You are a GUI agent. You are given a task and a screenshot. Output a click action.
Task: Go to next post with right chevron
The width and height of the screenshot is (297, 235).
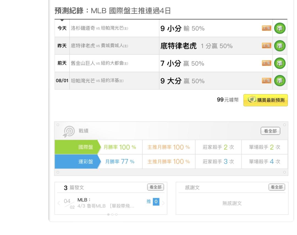coord(163,204)
